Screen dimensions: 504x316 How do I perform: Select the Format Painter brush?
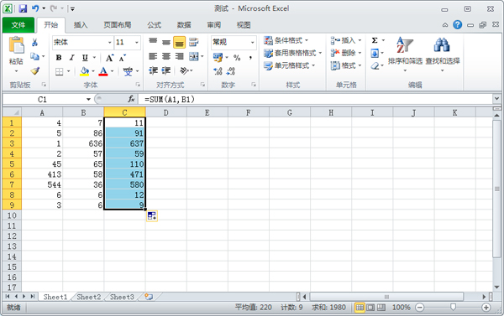click(x=34, y=70)
